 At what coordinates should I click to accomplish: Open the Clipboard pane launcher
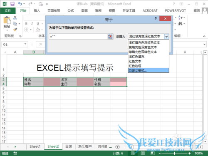[x=20, y=36]
